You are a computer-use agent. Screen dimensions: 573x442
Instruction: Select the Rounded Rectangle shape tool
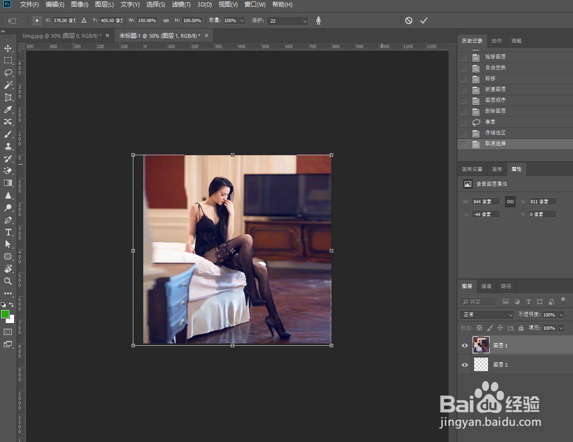(x=8, y=257)
